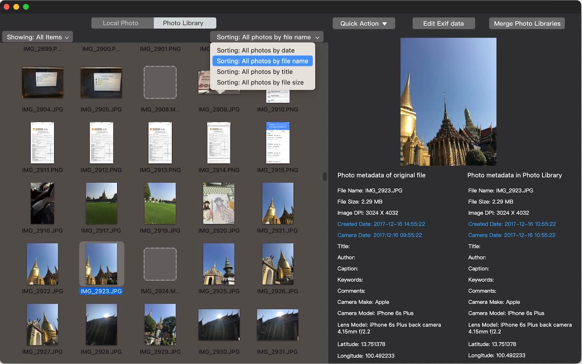Click the Photo Library 'Lens Model' text

(520, 328)
